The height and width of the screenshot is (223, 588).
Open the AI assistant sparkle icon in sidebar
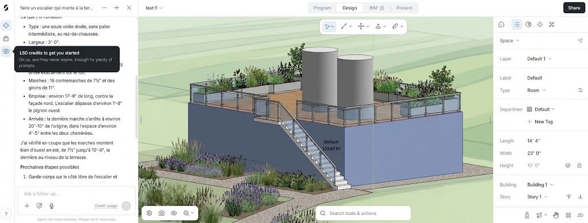pos(6,25)
